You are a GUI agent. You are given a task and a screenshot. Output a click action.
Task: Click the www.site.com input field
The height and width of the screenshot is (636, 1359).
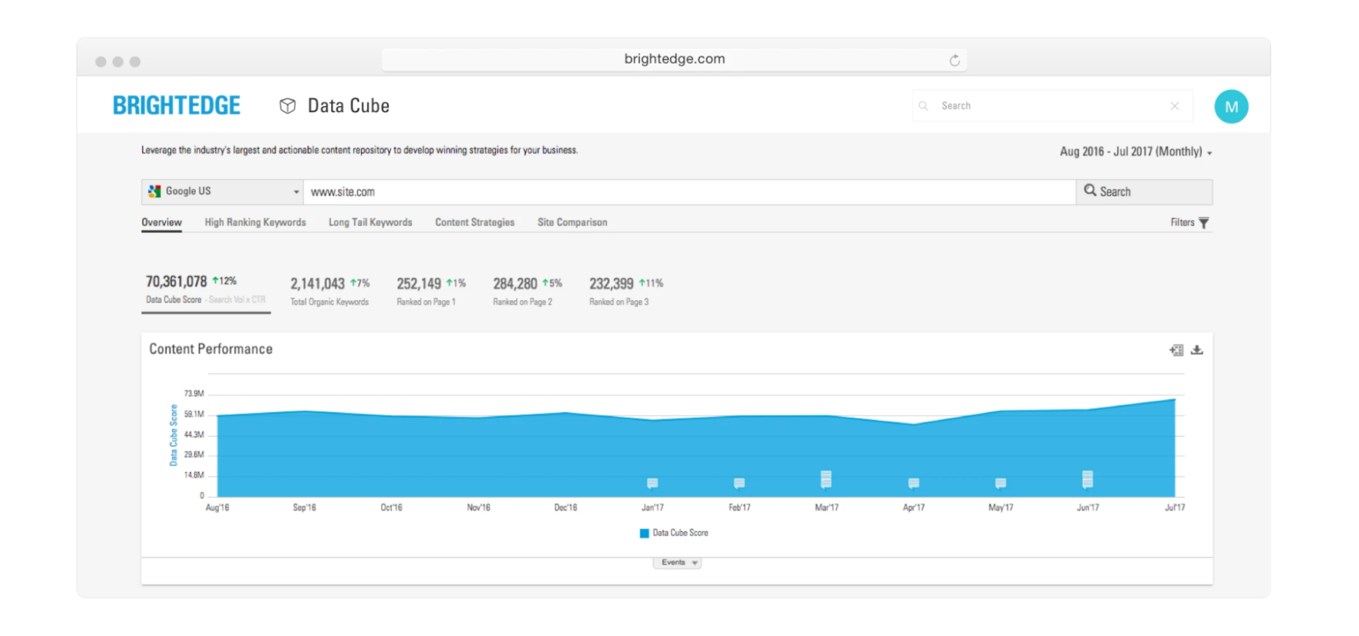tap(680, 192)
